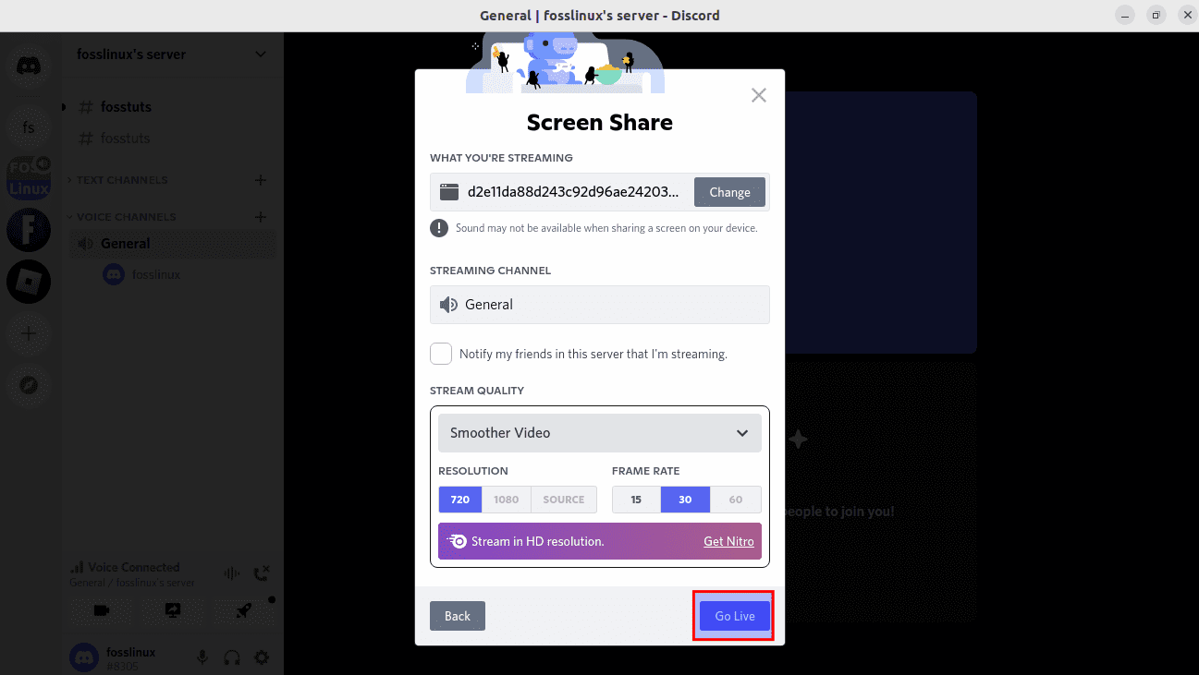Select 30 frame rate

(x=686, y=500)
